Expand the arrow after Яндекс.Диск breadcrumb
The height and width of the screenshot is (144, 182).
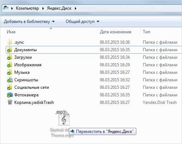click(x=76, y=8)
